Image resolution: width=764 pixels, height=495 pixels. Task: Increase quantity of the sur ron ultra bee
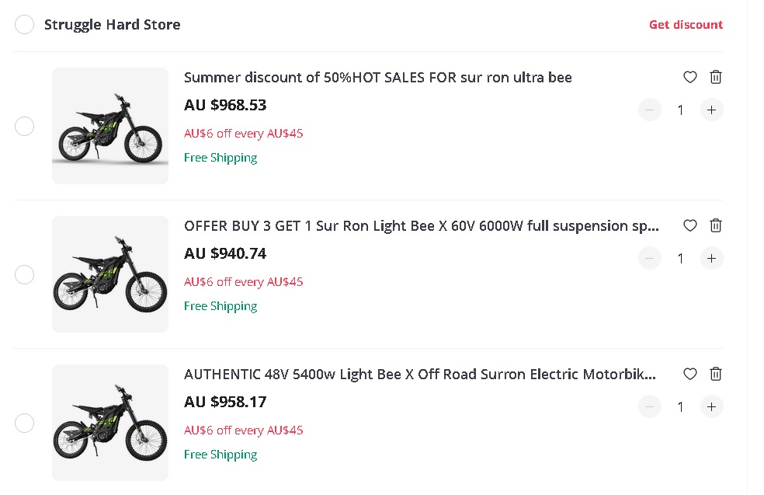coord(711,110)
